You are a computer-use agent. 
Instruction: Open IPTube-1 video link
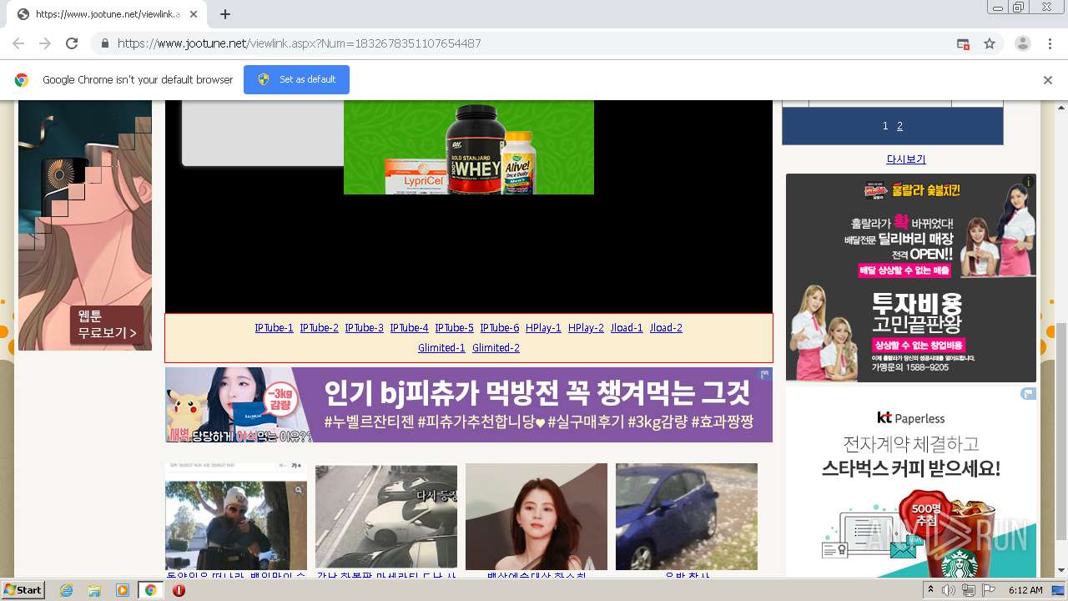274,328
